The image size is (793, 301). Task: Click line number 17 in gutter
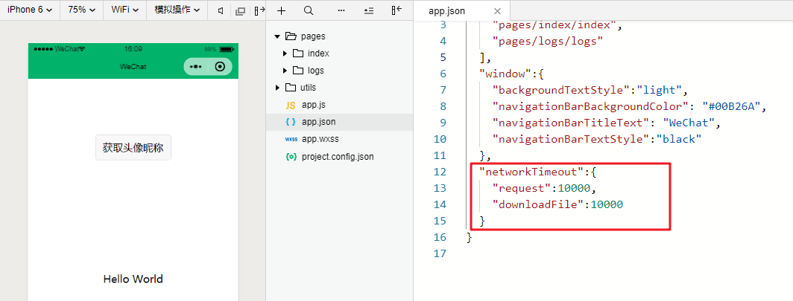(440, 253)
